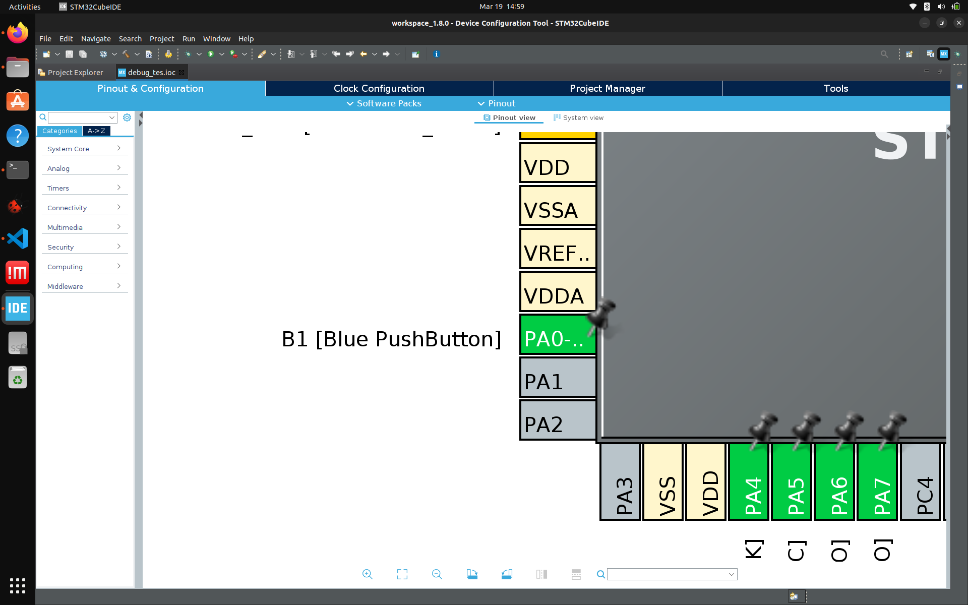Screen dimensions: 968x605
Task: Click the build configuration manage icon
Action: [103, 54]
